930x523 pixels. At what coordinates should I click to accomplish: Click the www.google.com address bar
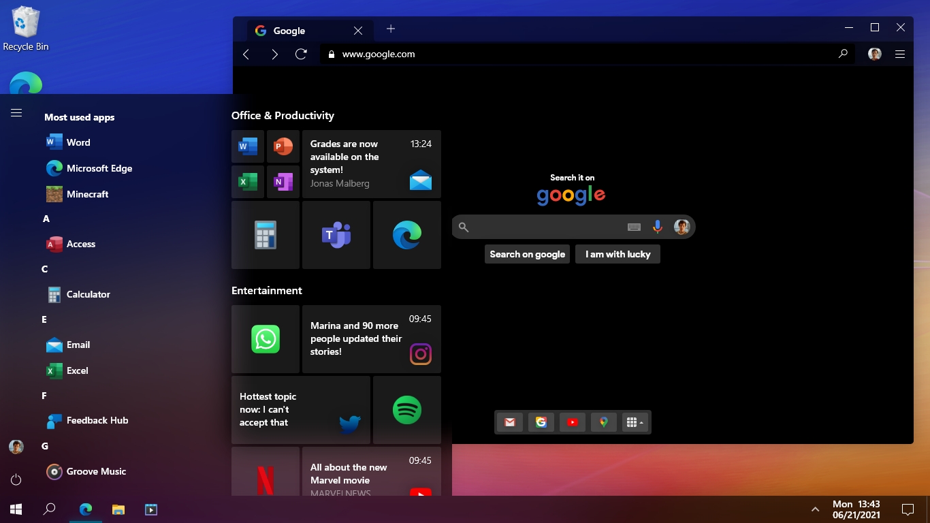(x=588, y=54)
